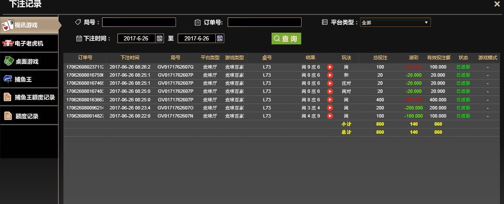Click the green 查询 search button
The width and height of the screenshot is (504, 204).
pos(286,38)
